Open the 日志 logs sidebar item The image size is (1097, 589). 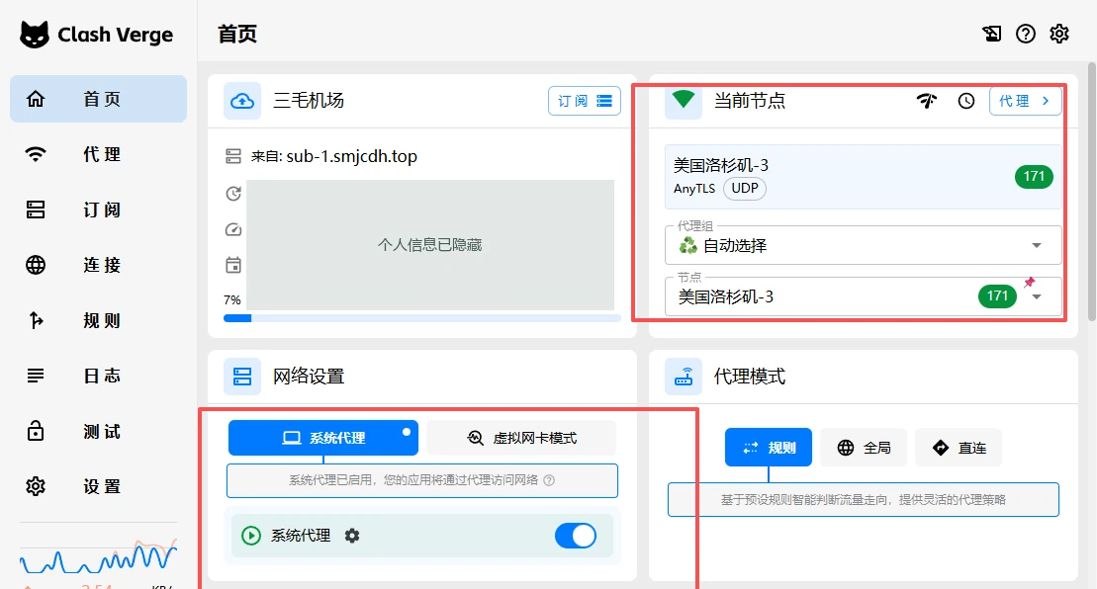[98, 376]
